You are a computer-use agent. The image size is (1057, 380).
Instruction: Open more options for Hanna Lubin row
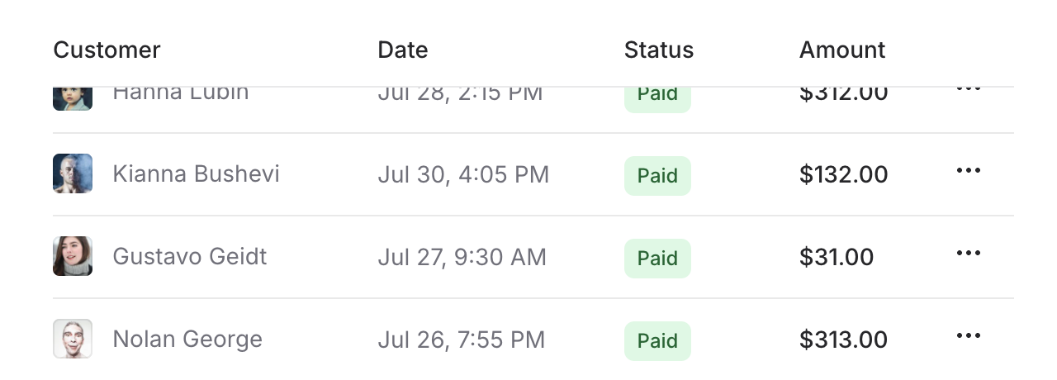click(x=968, y=89)
